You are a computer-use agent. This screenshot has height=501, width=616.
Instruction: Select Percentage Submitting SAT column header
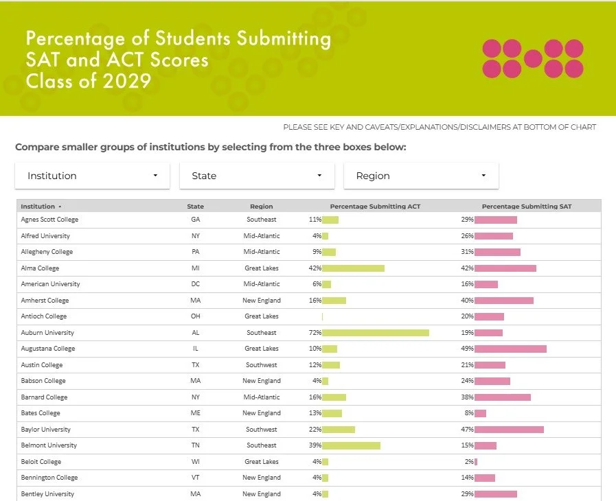coord(527,207)
